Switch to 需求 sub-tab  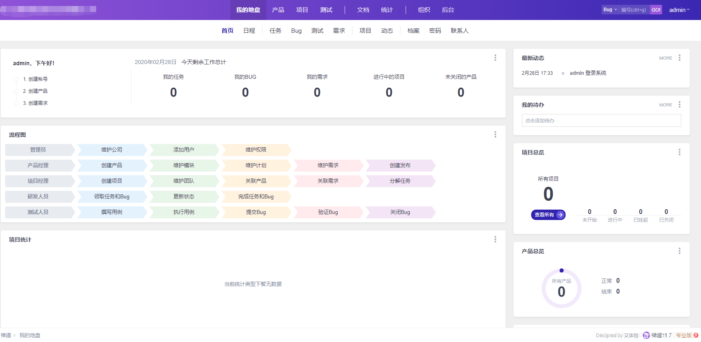point(339,30)
